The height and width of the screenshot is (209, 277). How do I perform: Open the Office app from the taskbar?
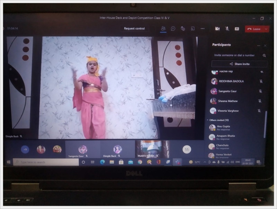coord(159,162)
